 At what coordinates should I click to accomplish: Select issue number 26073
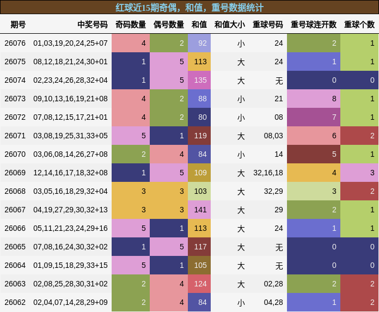pyautogui.click(x=15, y=99)
